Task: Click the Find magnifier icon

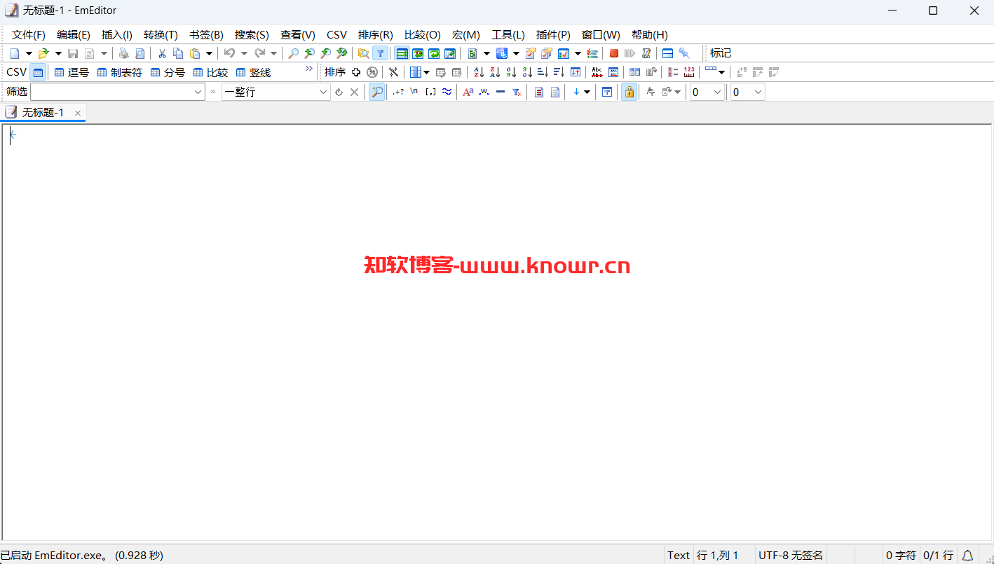Action: click(x=293, y=53)
